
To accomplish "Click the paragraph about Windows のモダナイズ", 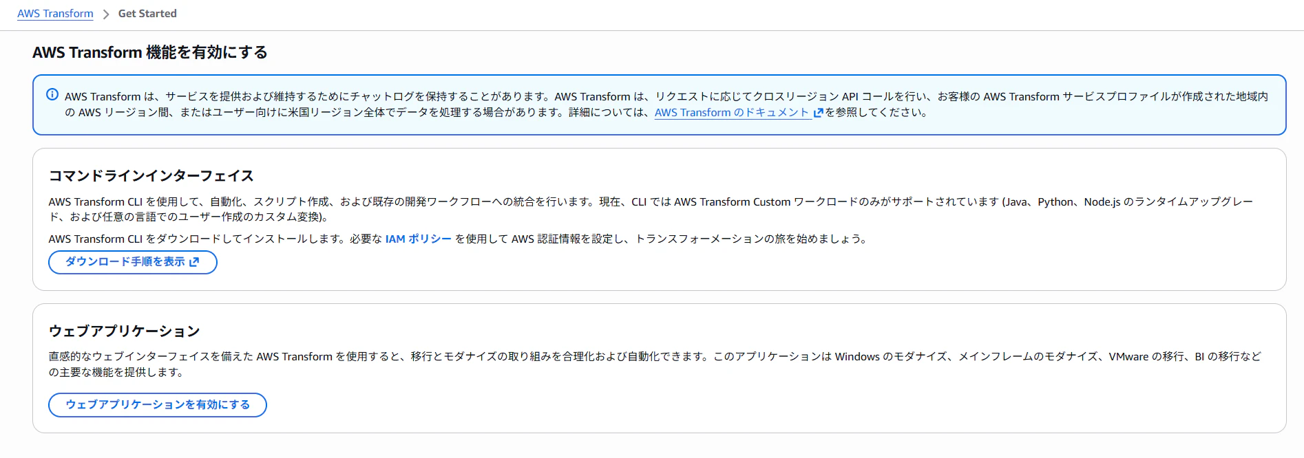I will pyautogui.click(x=655, y=364).
